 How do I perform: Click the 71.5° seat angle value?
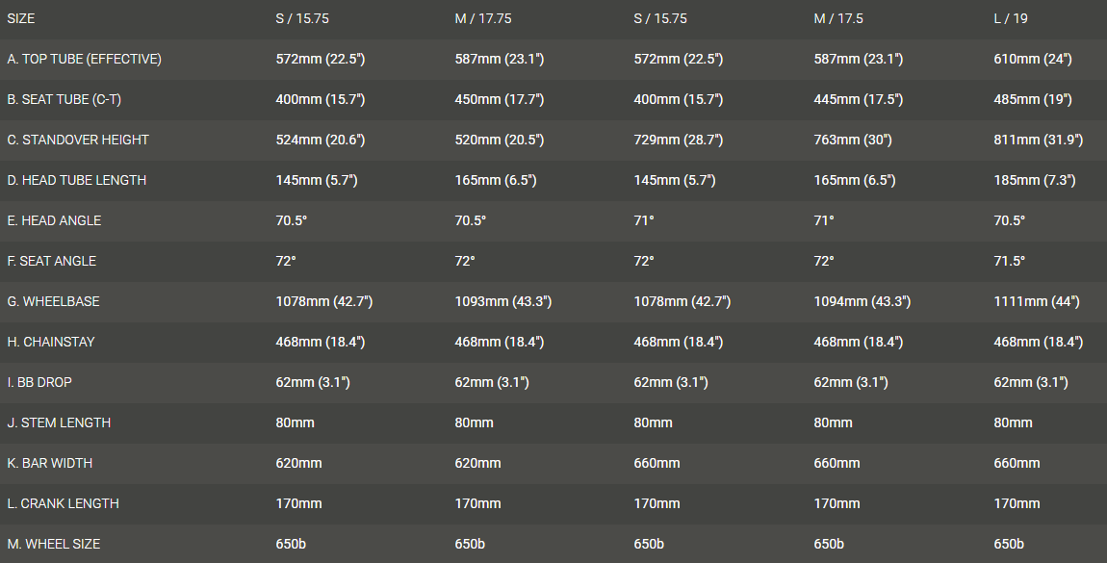(1009, 261)
